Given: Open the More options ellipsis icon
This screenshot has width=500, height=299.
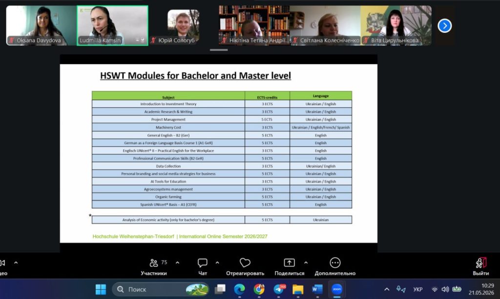Looking at the screenshot, I should pos(335,263).
